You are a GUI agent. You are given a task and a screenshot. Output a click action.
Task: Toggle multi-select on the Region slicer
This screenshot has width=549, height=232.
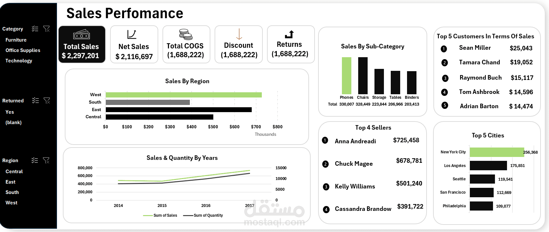35,160
